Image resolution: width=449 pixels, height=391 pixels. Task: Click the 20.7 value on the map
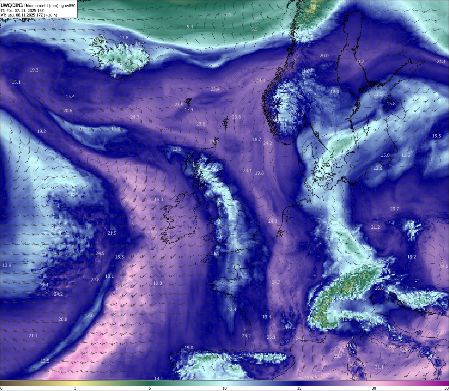[394, 209]
